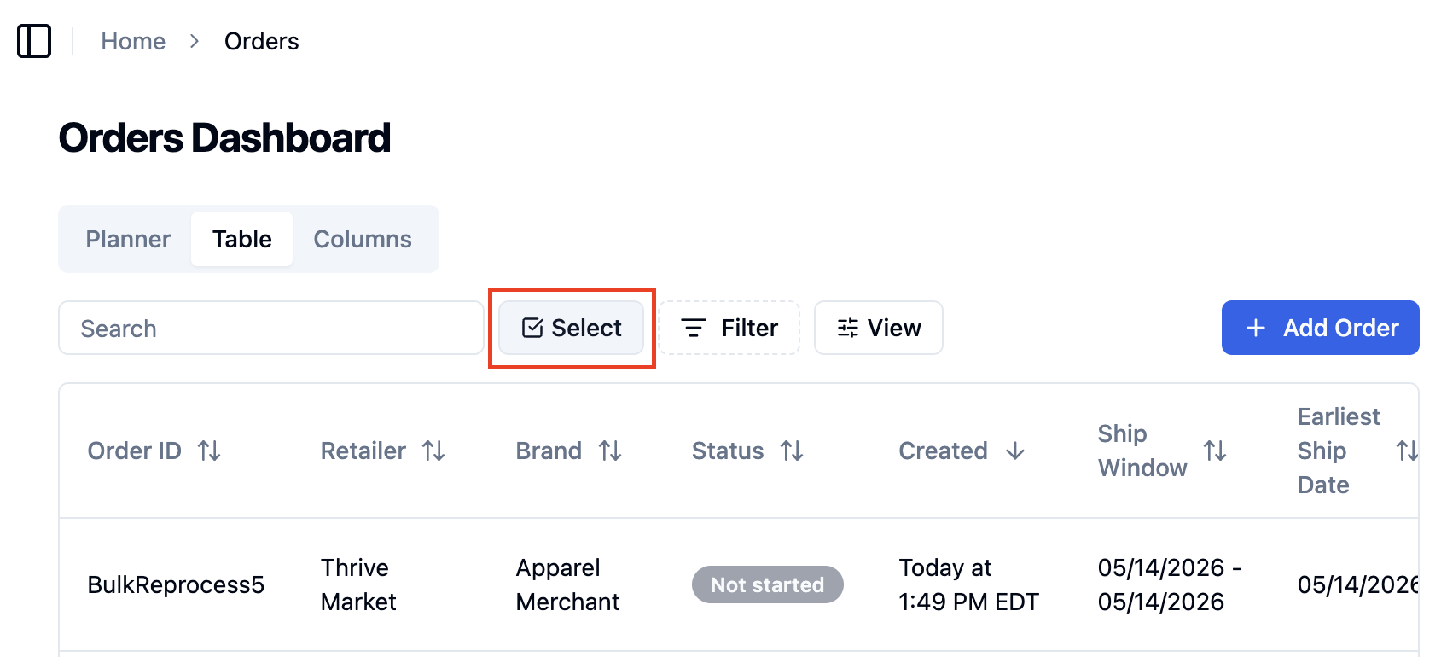Toggle the sidebar panel icon
1447x657 pixels.
(x=34, y=41)
